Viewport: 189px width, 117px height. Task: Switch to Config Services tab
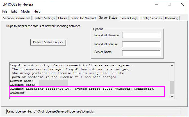(x=151, y=18)
